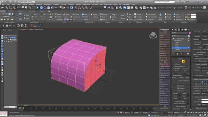Click the Flip polygons tool in ribbon
This screenshot has height=117, width=208.
pos(112,19)
